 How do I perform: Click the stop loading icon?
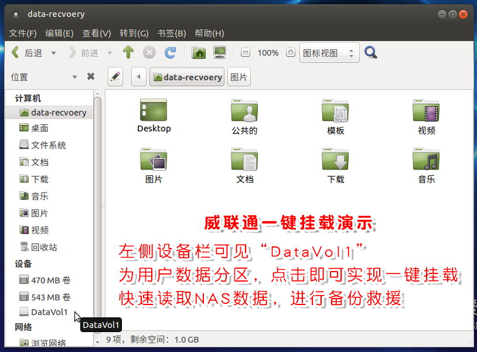tap(149, 52)
